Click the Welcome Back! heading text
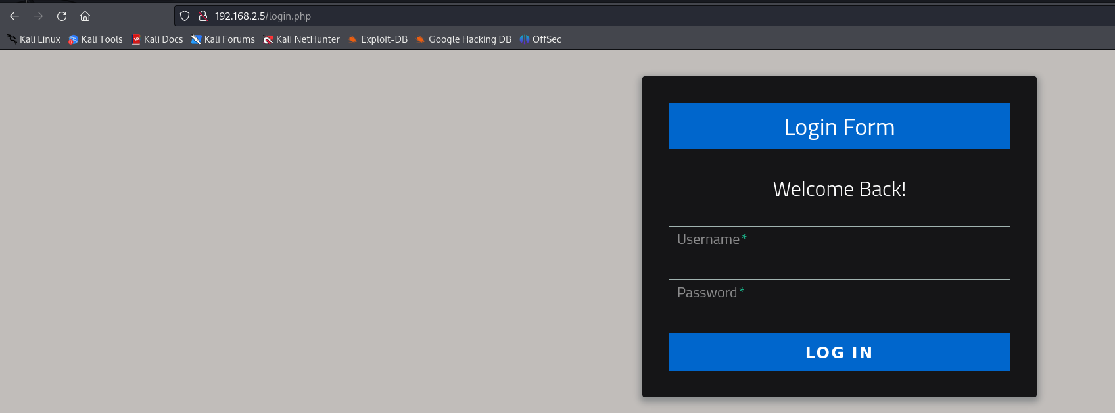Screen dimensions: 1115x413 (x=839, y=189)
